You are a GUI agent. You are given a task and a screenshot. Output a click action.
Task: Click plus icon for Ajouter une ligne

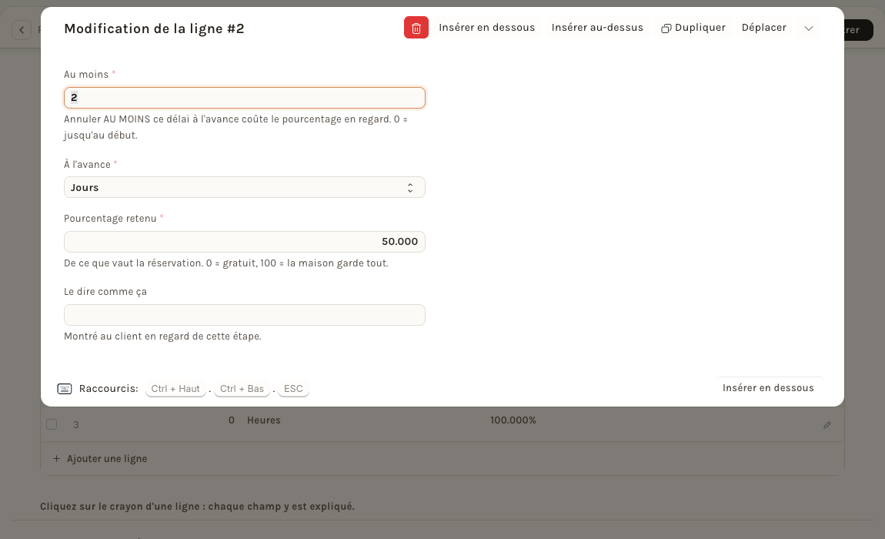(56, 459)
